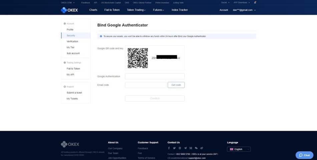Open the English language selector
Viewport: 317px width, 160px height.
click(x=239, y=149)
